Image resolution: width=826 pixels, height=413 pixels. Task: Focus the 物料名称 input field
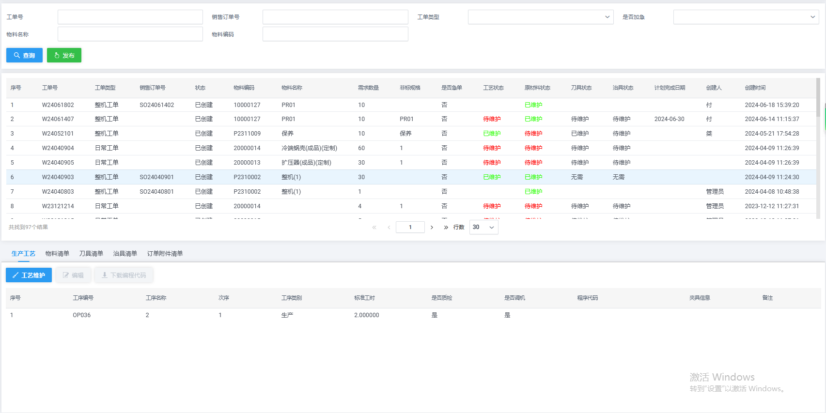(x=130, y=34)
